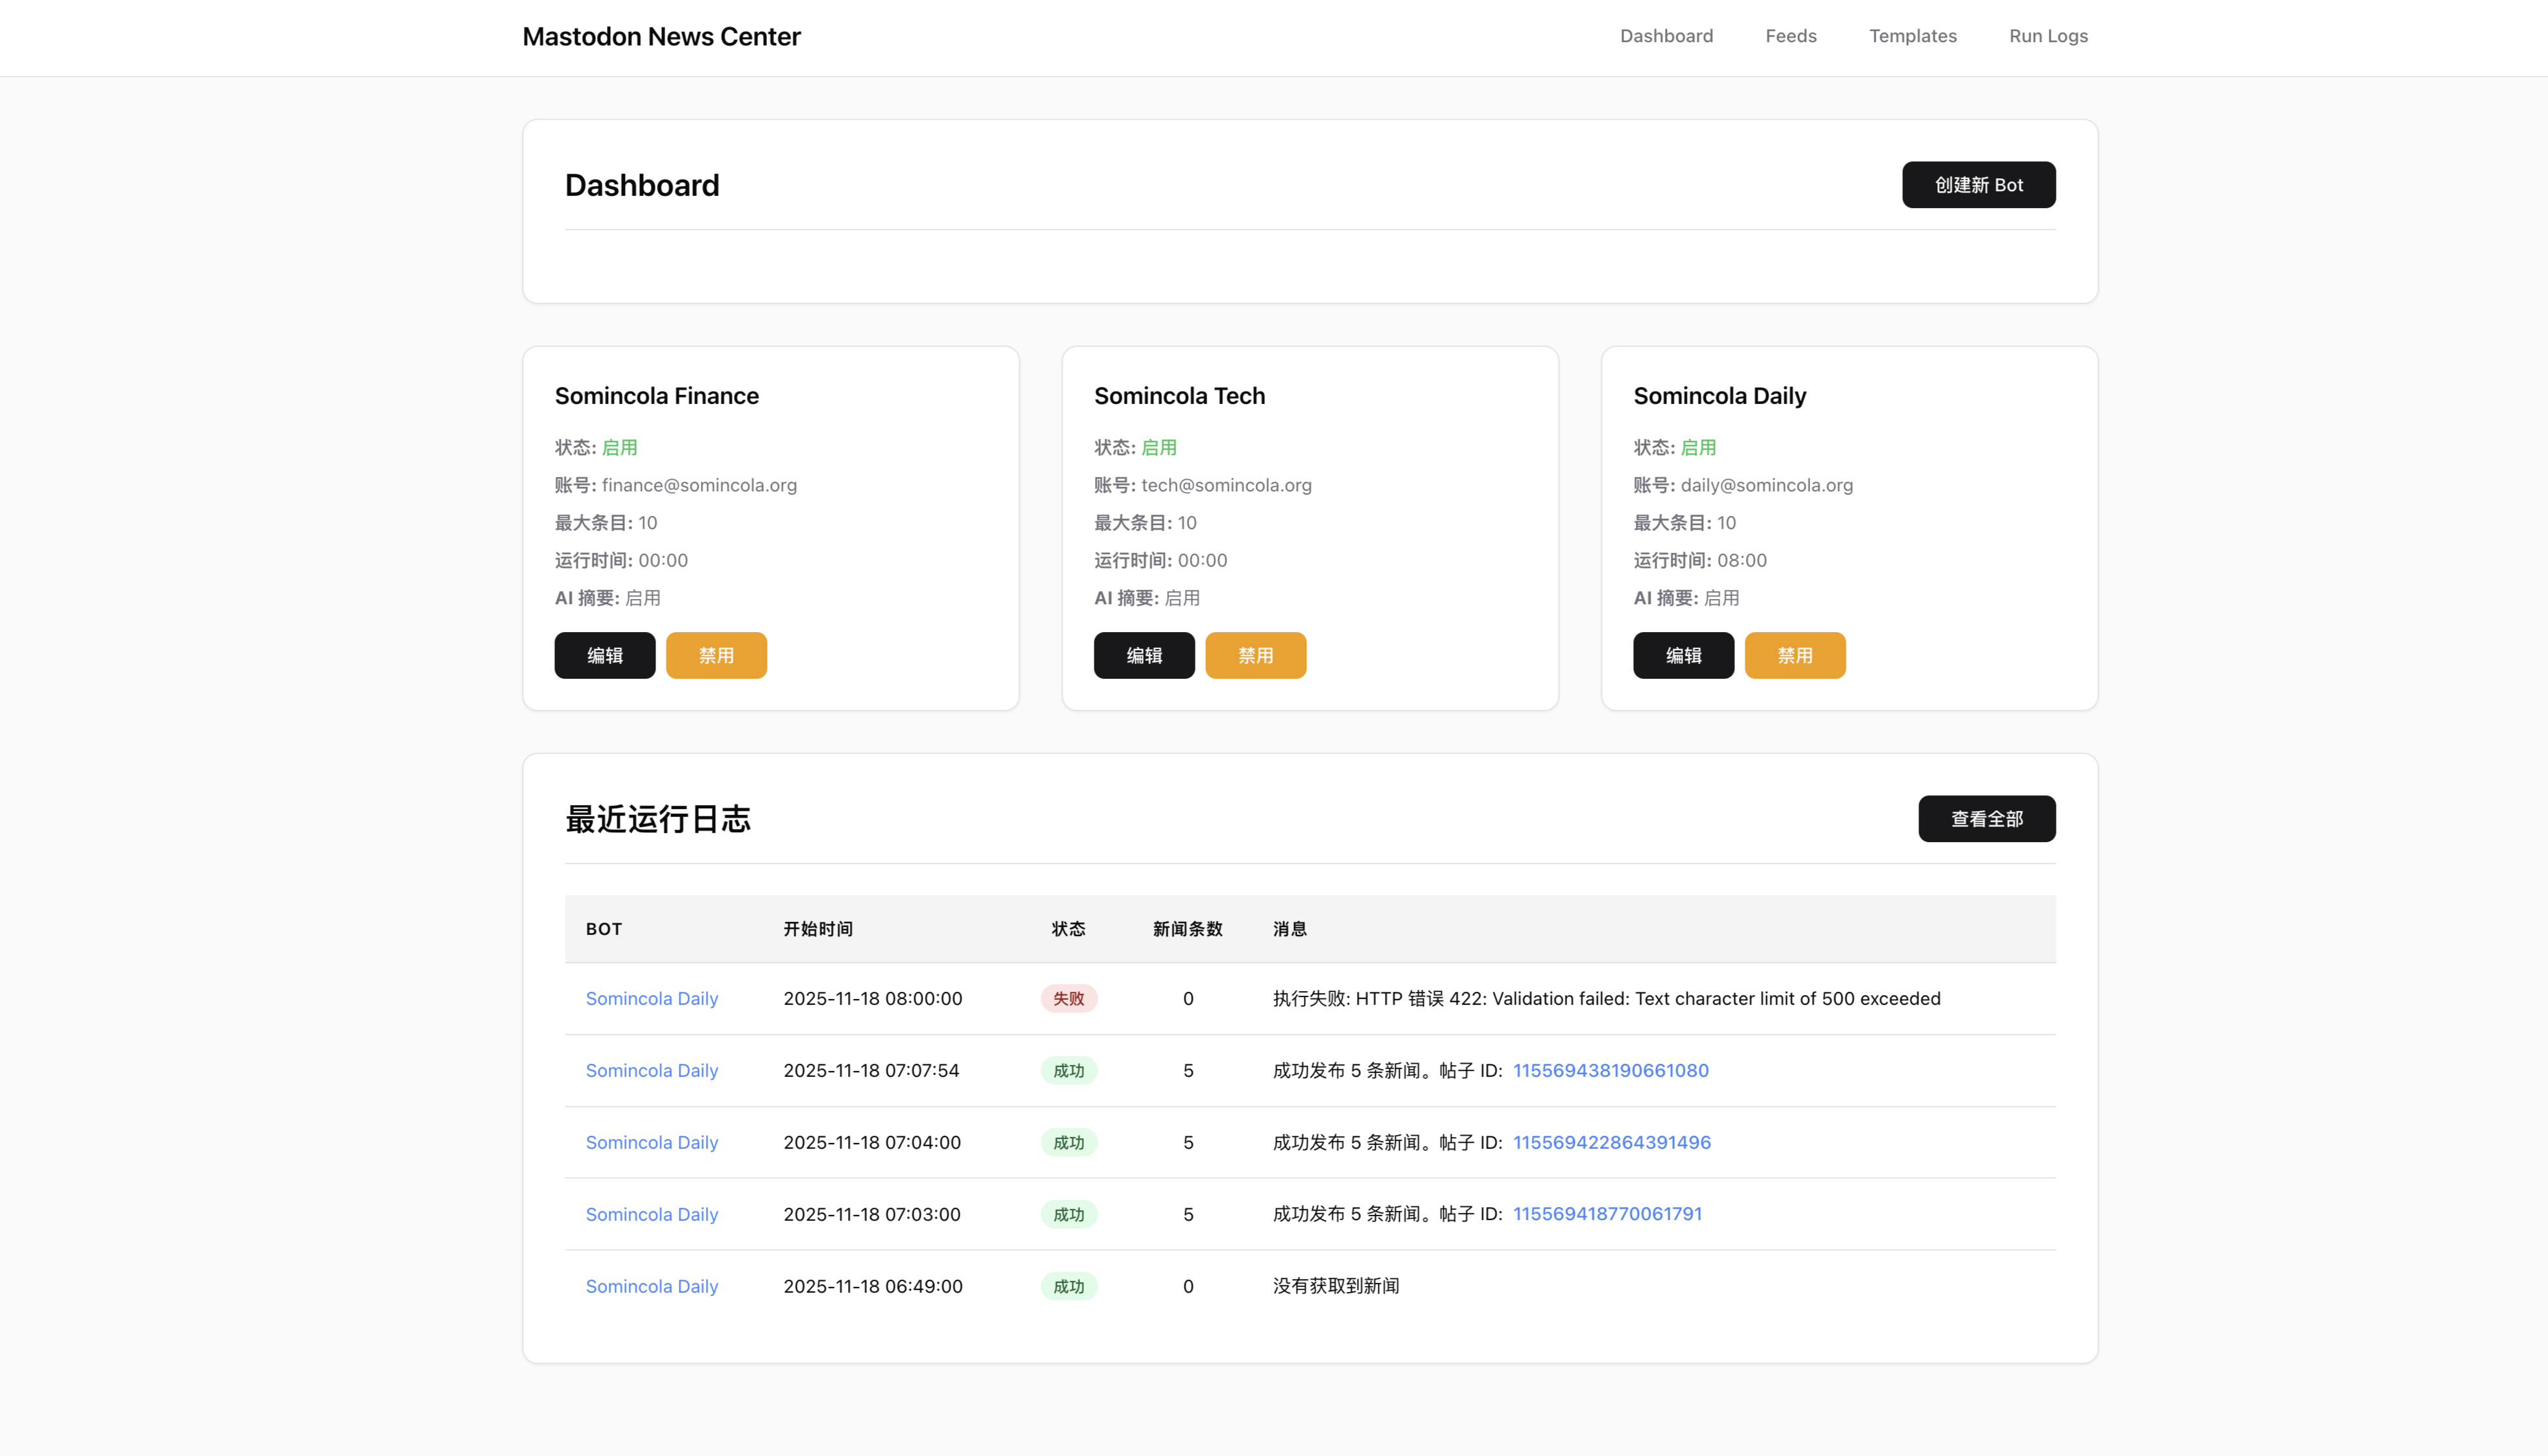2548x1456 pixels.
Task: Open post ID 115569418770061791
Action: [1607, 1214]
